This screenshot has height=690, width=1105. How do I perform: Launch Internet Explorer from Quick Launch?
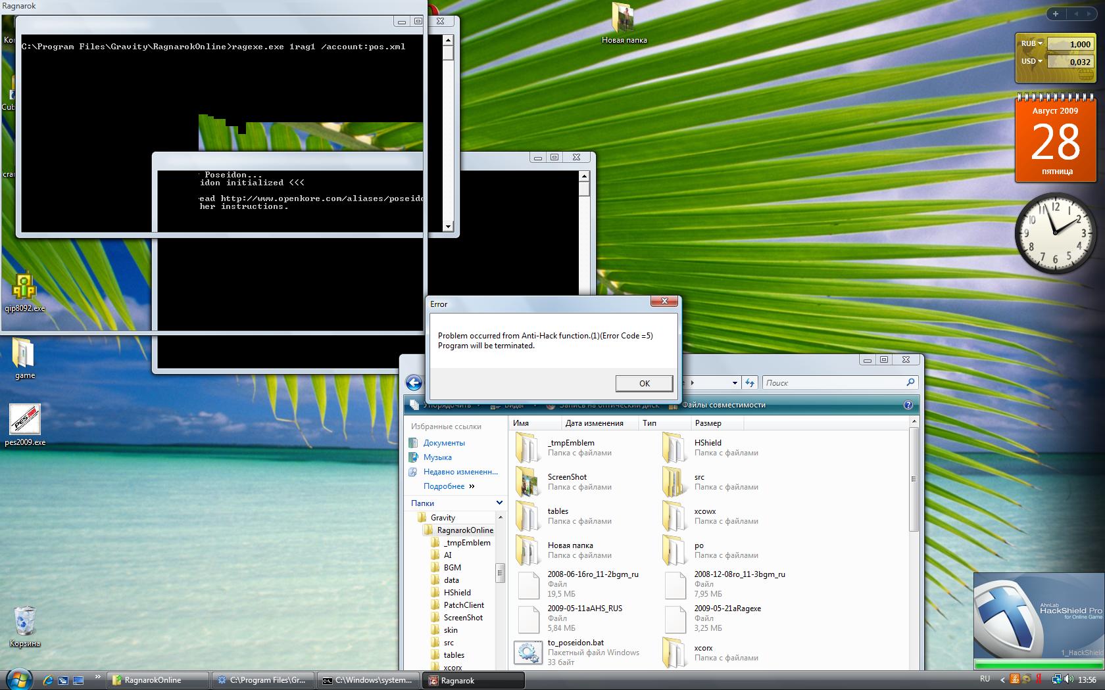pyautogui.click(x=48, y=680)
